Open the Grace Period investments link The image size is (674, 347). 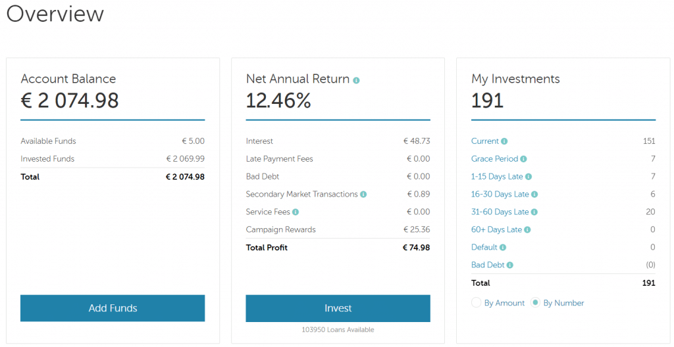[x=495, y=159]
